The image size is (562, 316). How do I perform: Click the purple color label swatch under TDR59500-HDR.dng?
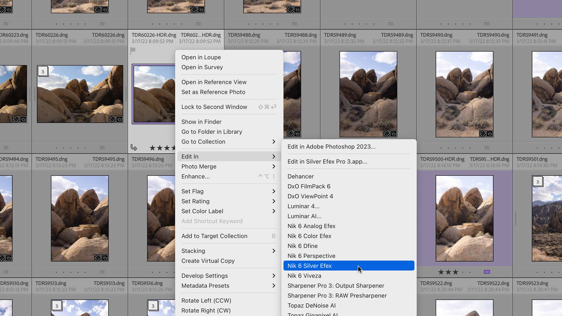487,272
